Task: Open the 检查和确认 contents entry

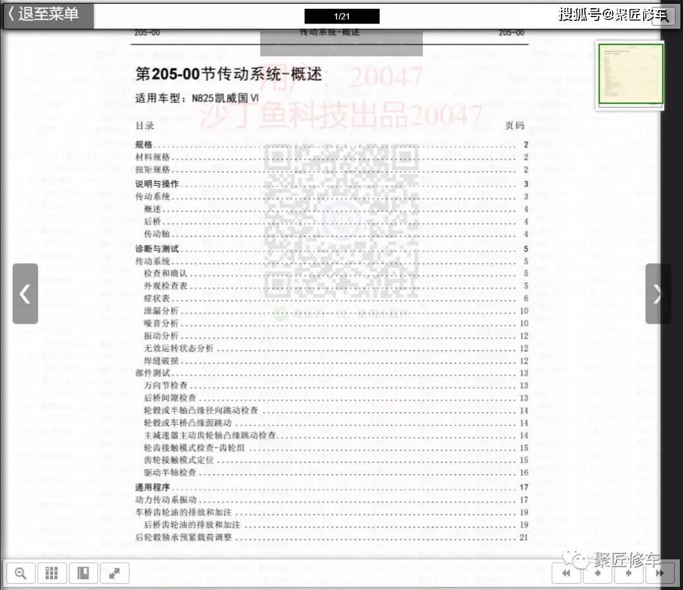Action: (x=336, y=273)
